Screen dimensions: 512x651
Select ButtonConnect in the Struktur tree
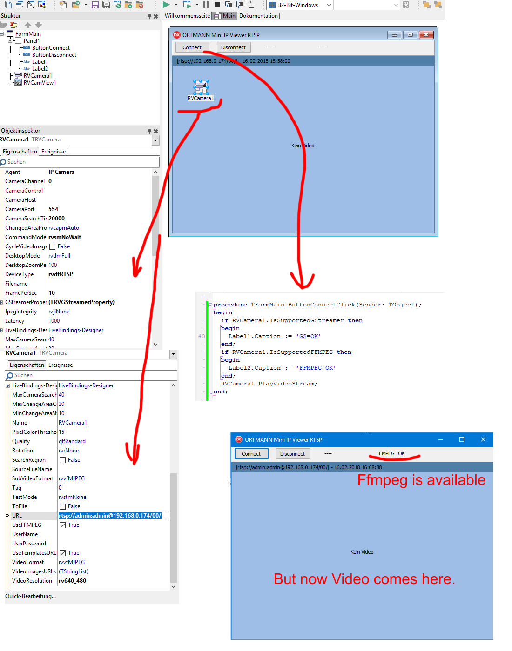51,48
